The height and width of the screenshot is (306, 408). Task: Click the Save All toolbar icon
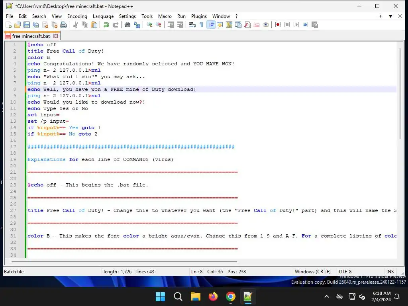coord(35,25)
